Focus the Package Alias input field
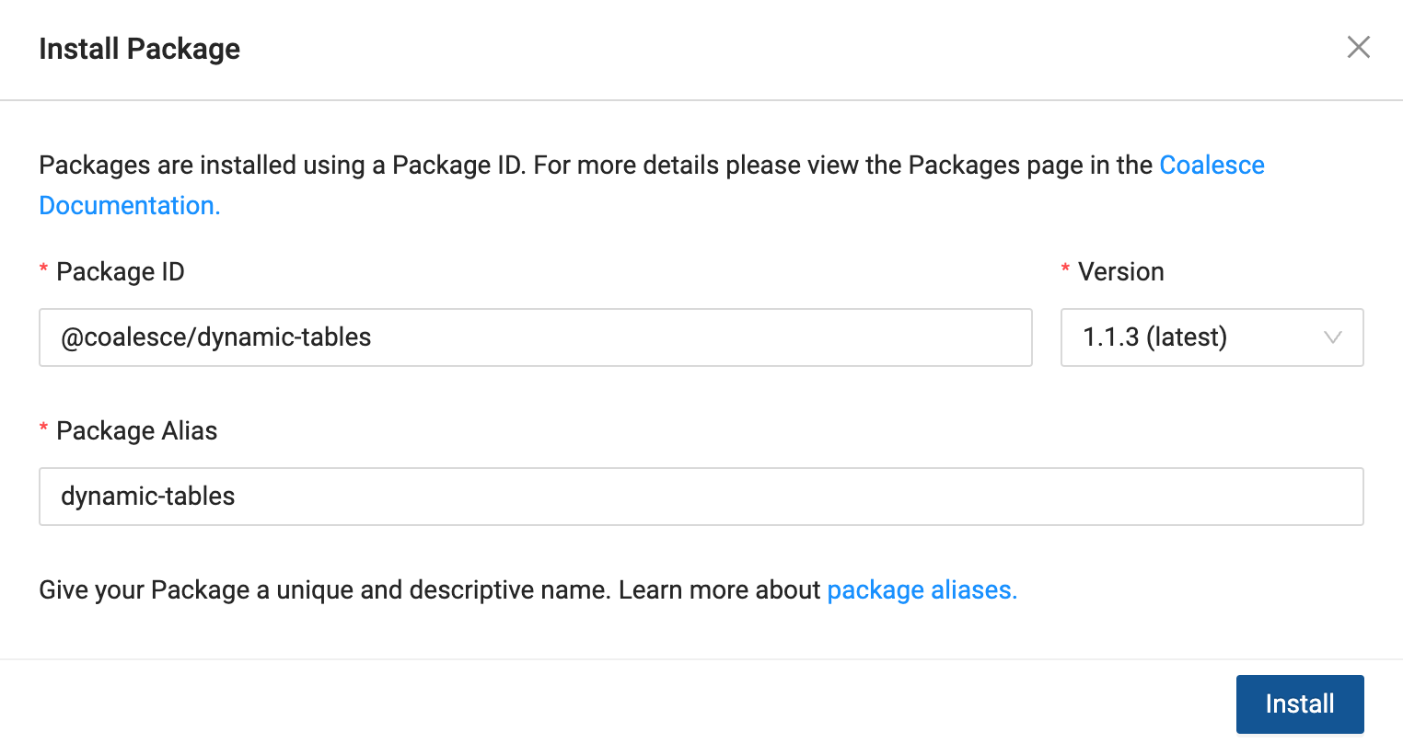This screenshot has height=743, width=1403. pyautogui.click(x=700, y=497)
